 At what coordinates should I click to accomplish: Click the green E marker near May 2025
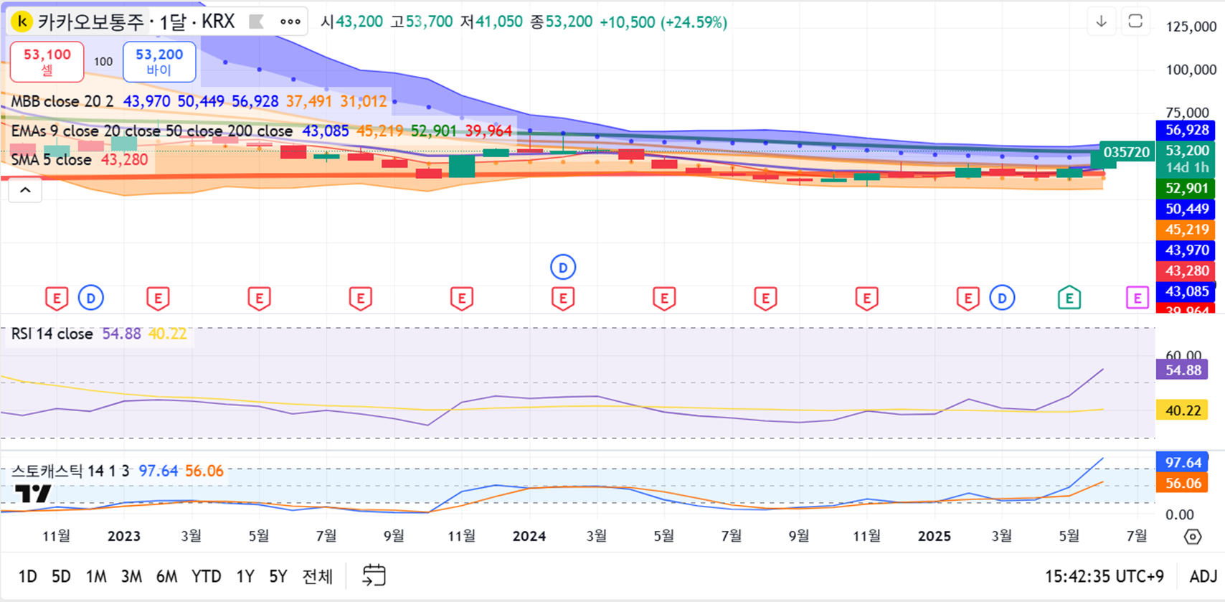[1069, 298]
